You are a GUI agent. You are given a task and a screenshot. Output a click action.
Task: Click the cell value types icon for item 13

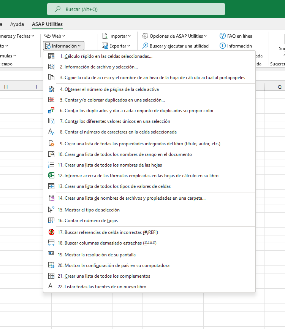[x=51, y=186]
